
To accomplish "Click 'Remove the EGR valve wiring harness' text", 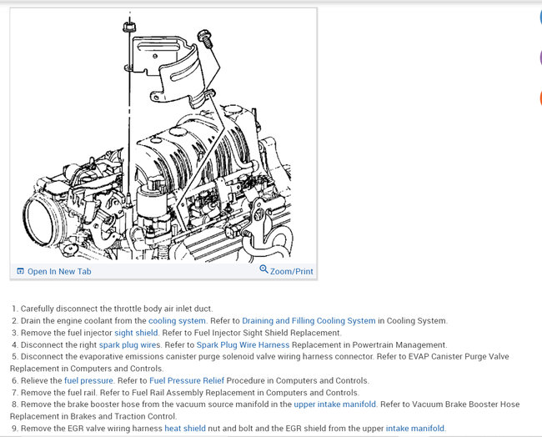I will (x=91, y=429).
